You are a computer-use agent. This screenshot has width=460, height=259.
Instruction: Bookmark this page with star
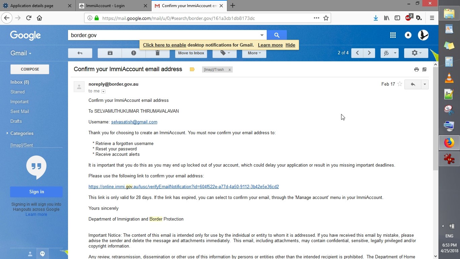[x=326, y=18]
